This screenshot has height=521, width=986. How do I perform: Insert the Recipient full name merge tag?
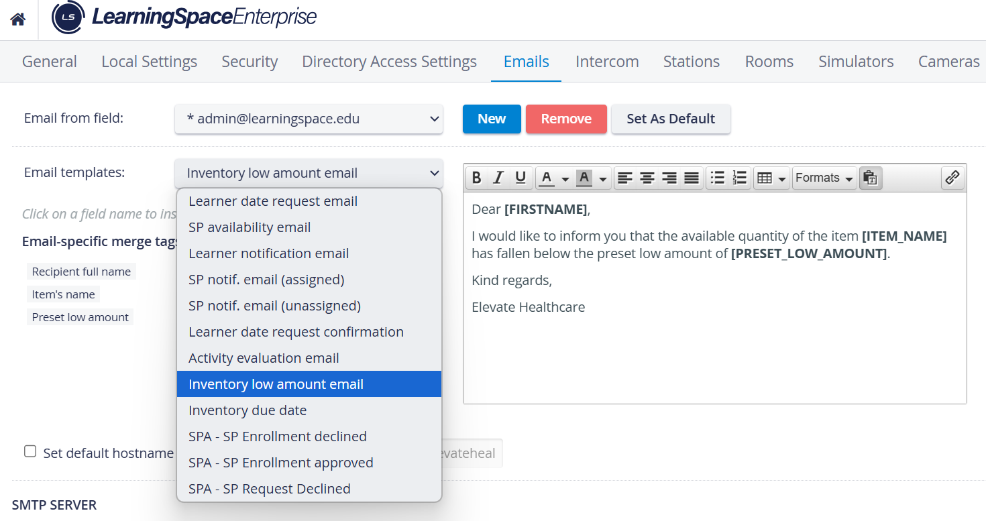pyautogui.click(x=82, y=272)
